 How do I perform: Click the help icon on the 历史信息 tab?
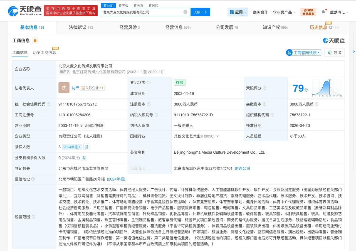337,28
